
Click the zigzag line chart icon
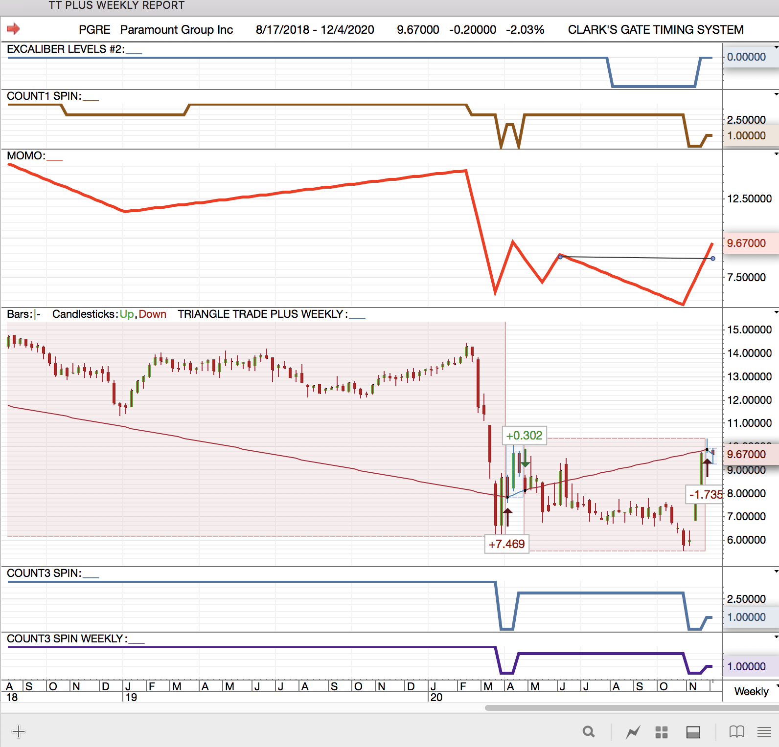[x=633, y=732]
